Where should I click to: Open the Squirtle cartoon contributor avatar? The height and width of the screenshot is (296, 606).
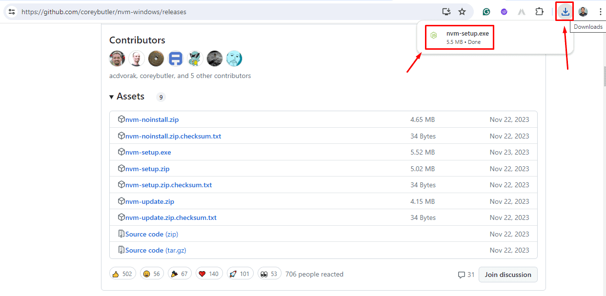coord(195,59)
